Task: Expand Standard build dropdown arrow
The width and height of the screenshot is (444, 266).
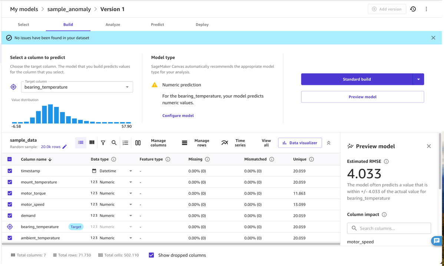Action: coord(418,79)
